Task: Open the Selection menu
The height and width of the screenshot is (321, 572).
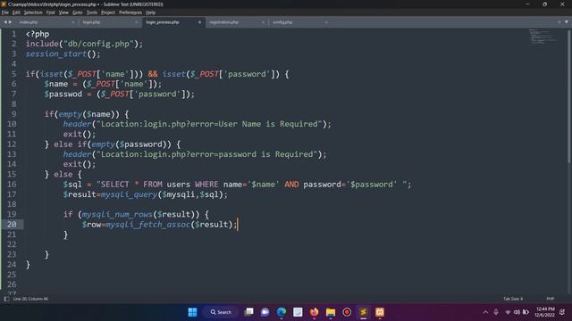Action: coord(33,12)
